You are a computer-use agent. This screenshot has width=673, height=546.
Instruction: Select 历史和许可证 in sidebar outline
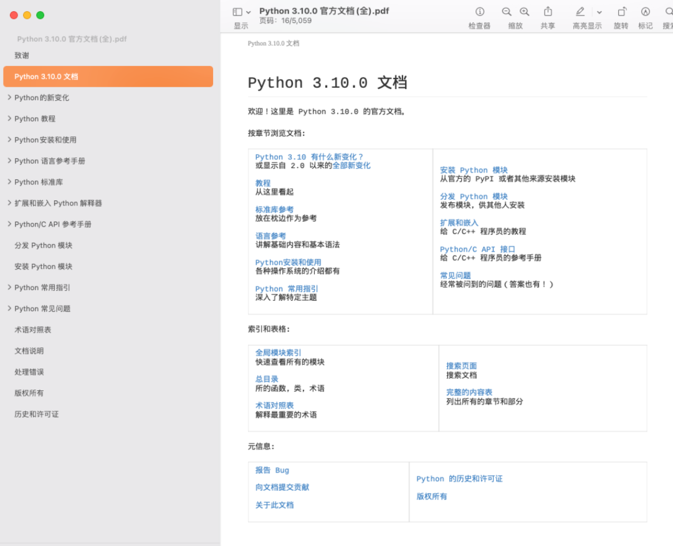tap(37, 414)
